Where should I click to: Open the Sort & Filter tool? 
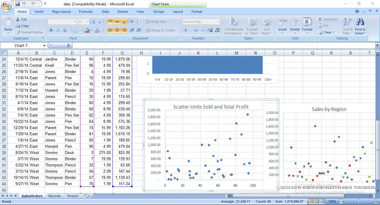(347, 26)
